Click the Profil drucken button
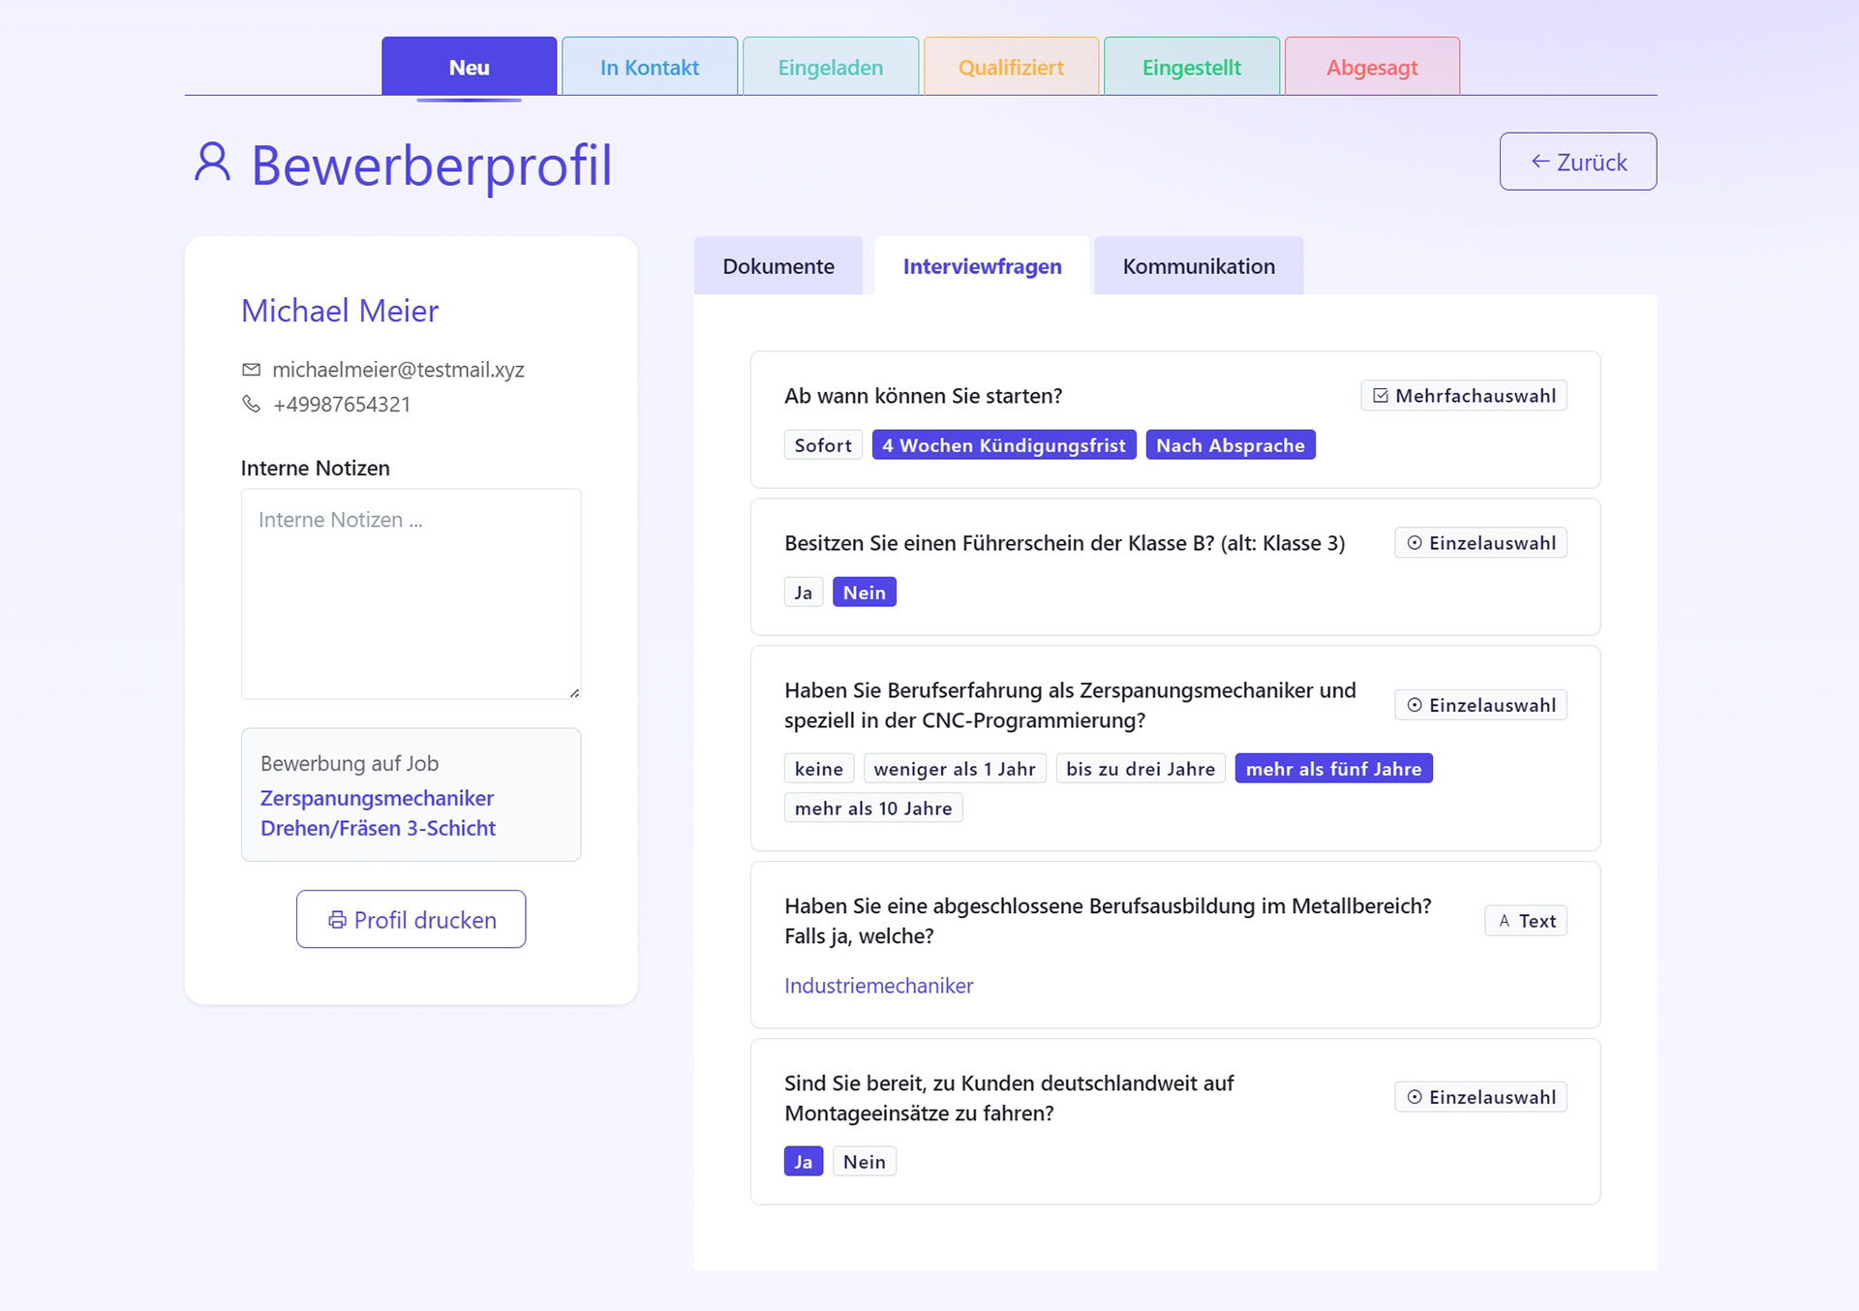The height and width of the screenshot is (1311, 1859). click(x=411, y=919)
